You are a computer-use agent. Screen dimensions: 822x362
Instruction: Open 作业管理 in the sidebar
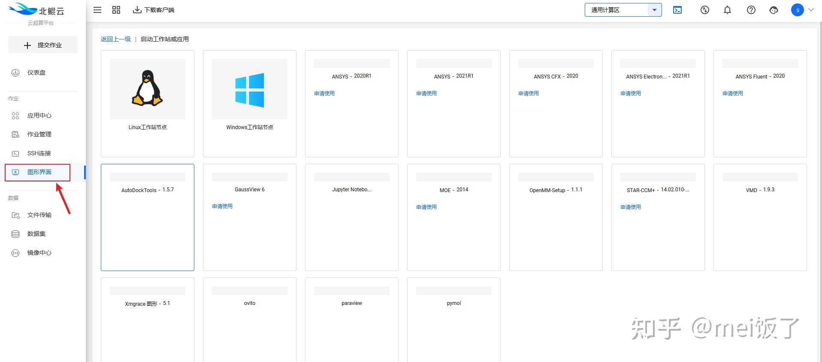39,135
